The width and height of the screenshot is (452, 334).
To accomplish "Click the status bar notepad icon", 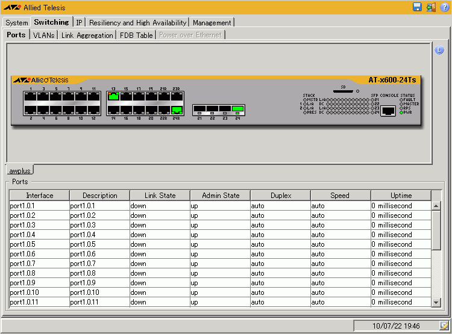I will click(444, 326).
